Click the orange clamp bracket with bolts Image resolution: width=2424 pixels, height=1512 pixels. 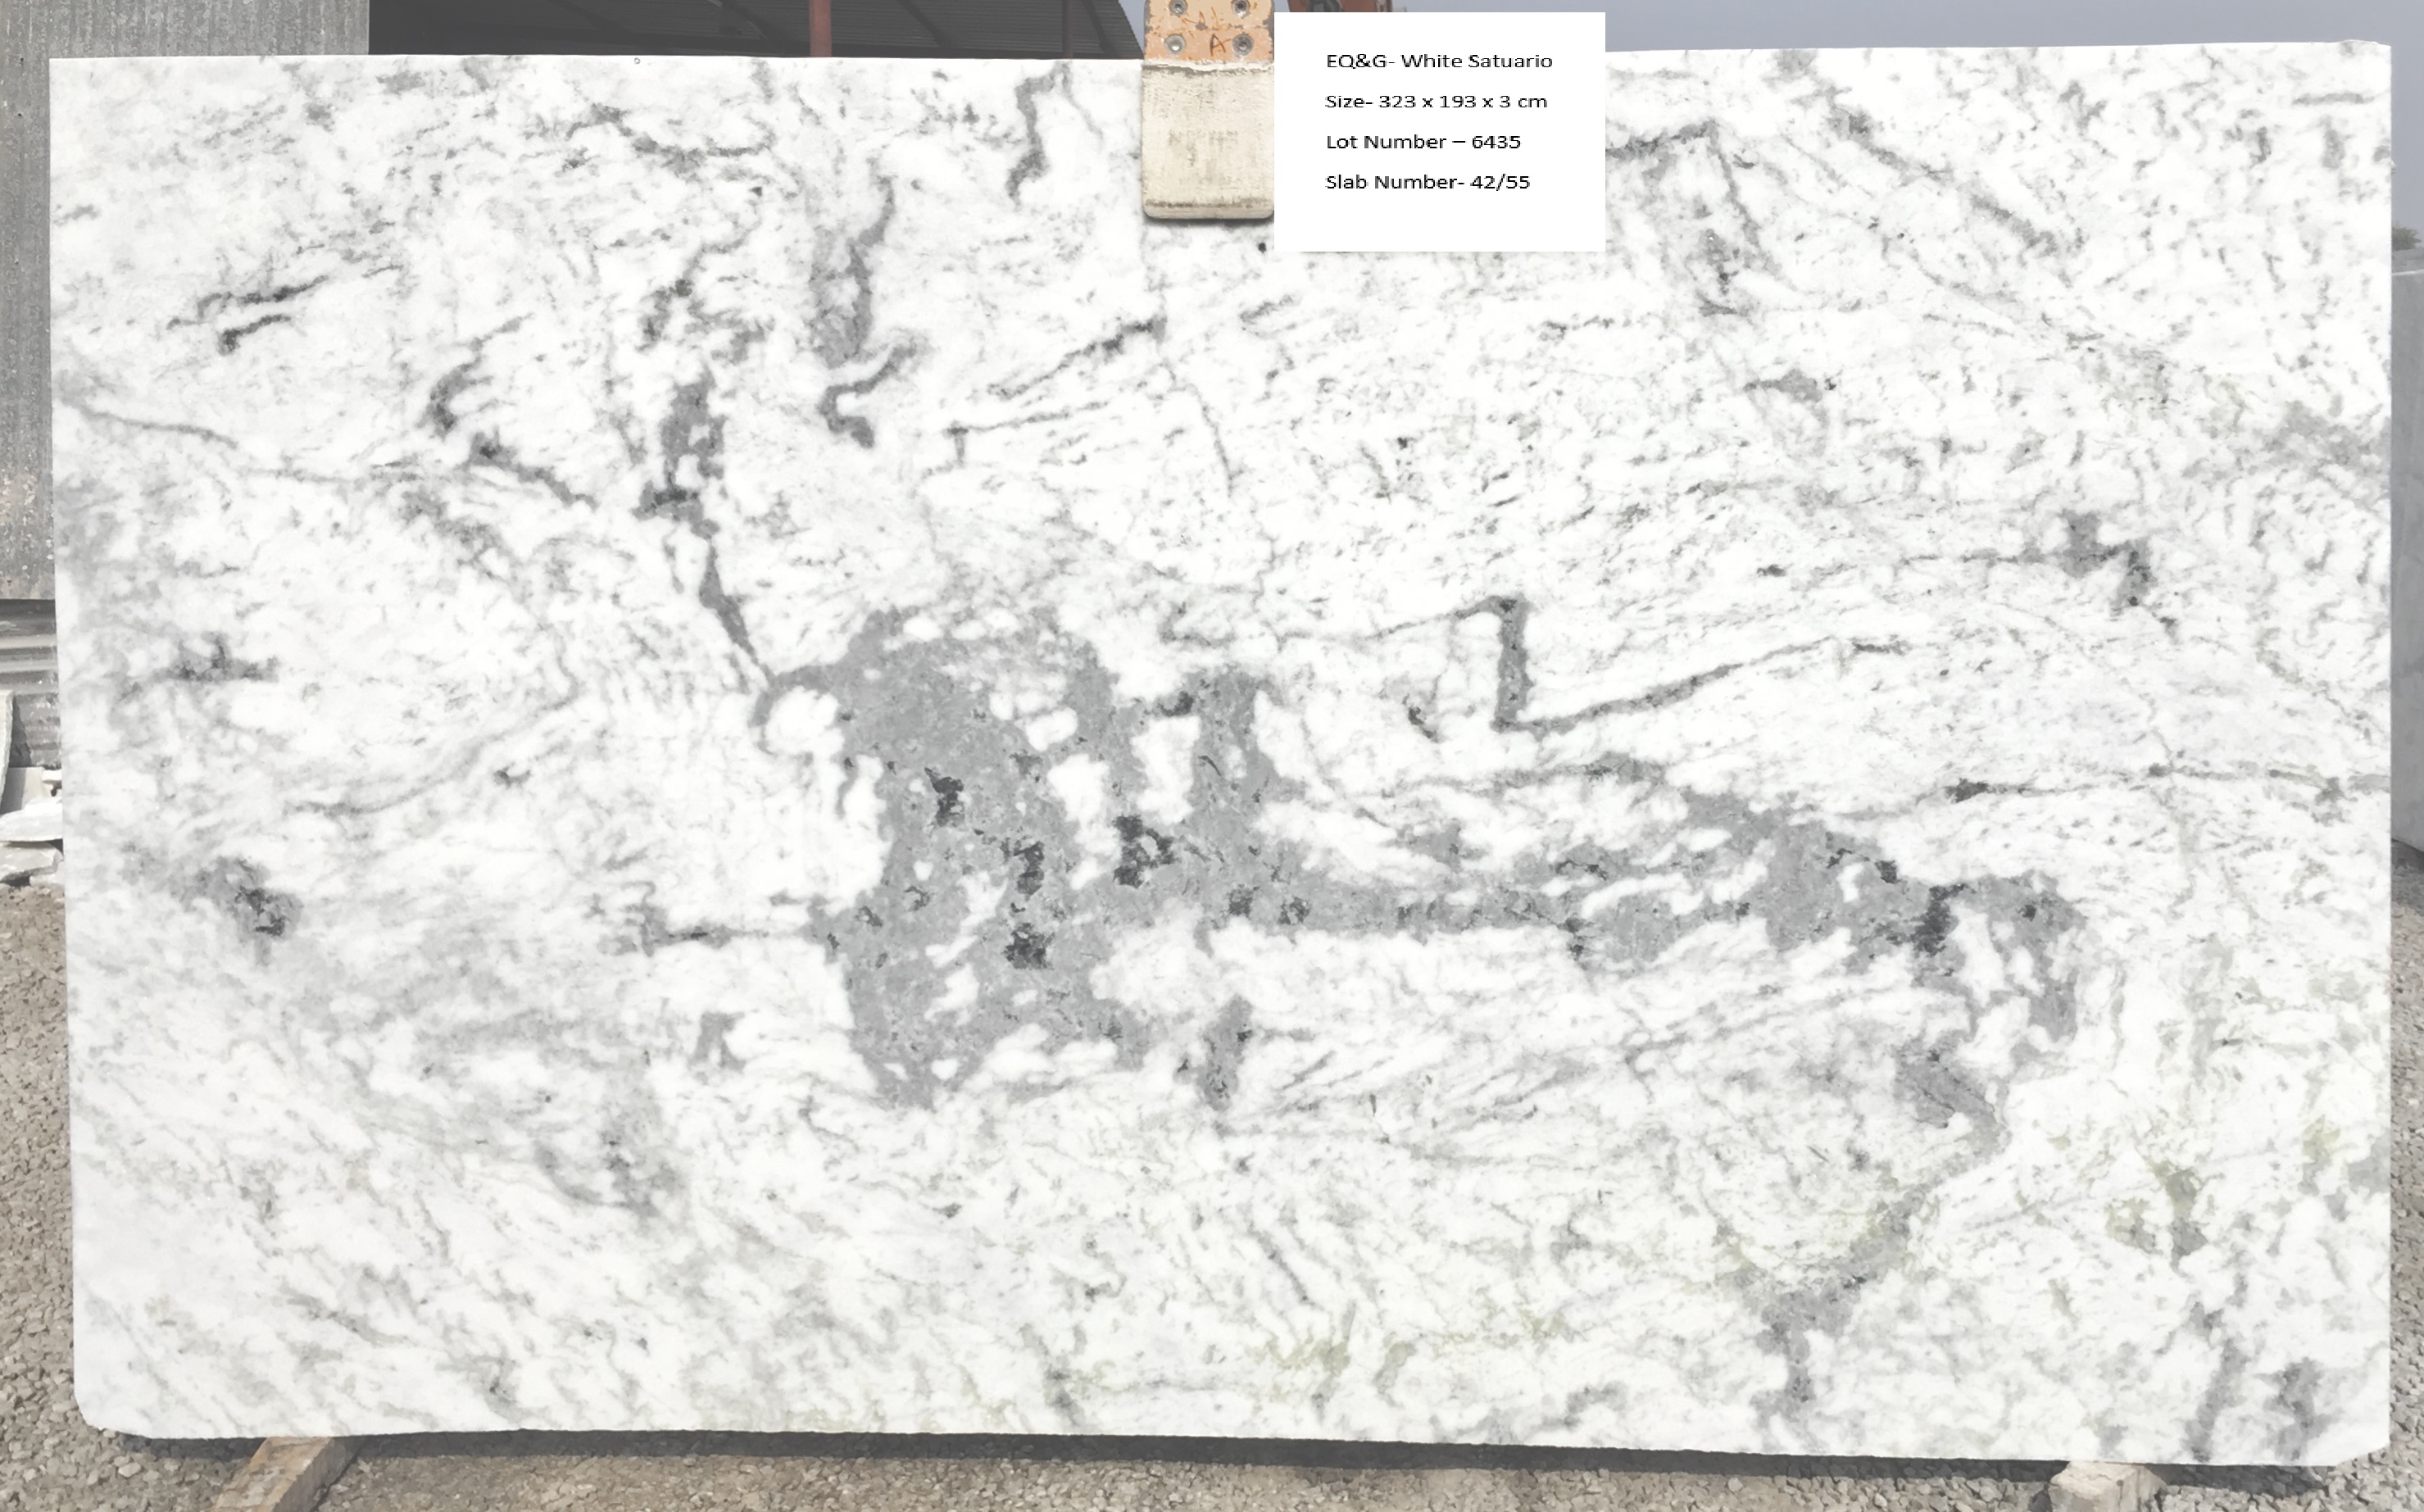pos(1208,30)
